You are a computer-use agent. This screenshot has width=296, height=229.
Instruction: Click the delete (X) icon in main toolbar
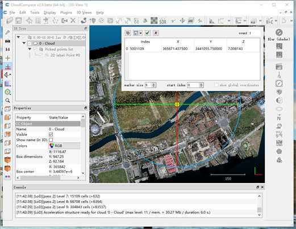coord(73,20)
